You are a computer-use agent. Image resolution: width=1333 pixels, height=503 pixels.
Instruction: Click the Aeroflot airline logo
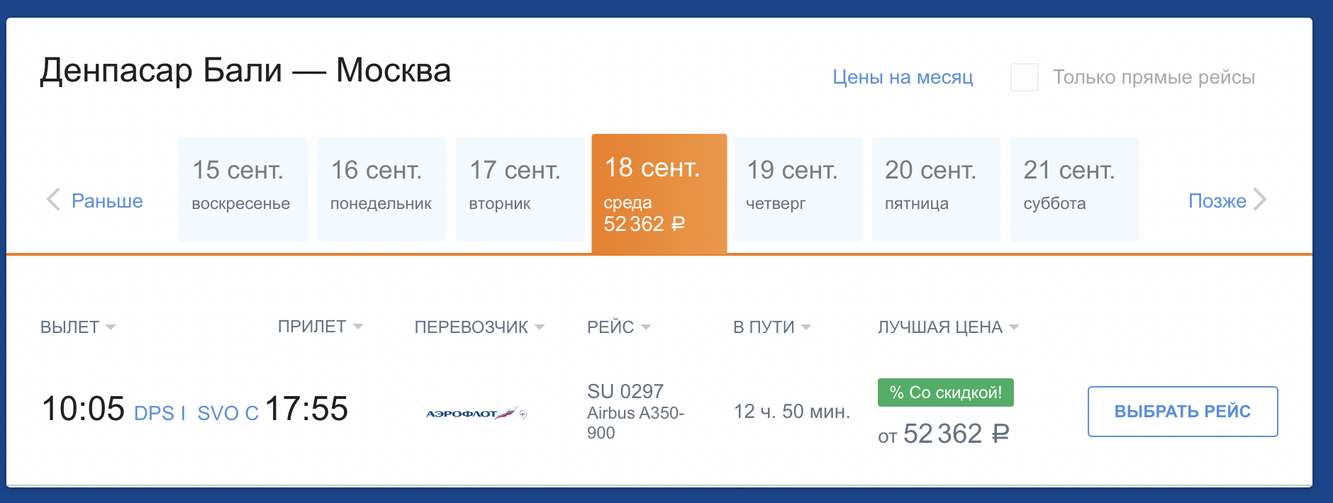[476, 413]
